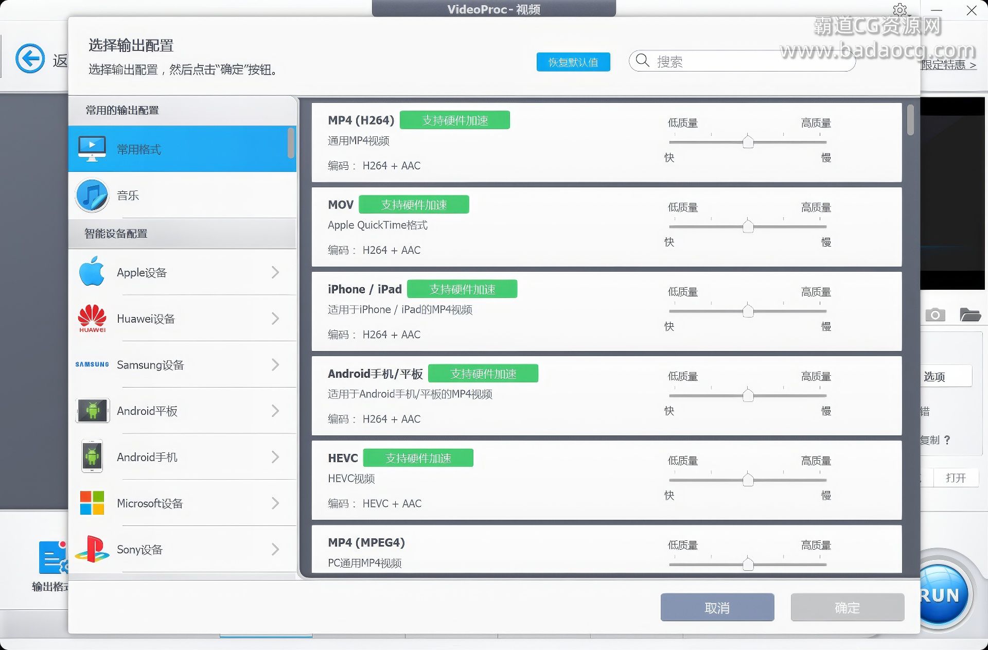Click the Apple logo icon
This screenshot has width=988, height=650.
[x=92, y=271]
